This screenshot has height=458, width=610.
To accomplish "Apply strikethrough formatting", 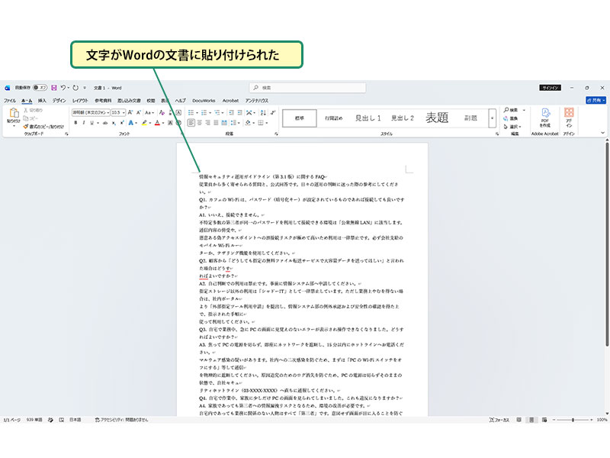I will pyautogui.click(x=105, y=123).
